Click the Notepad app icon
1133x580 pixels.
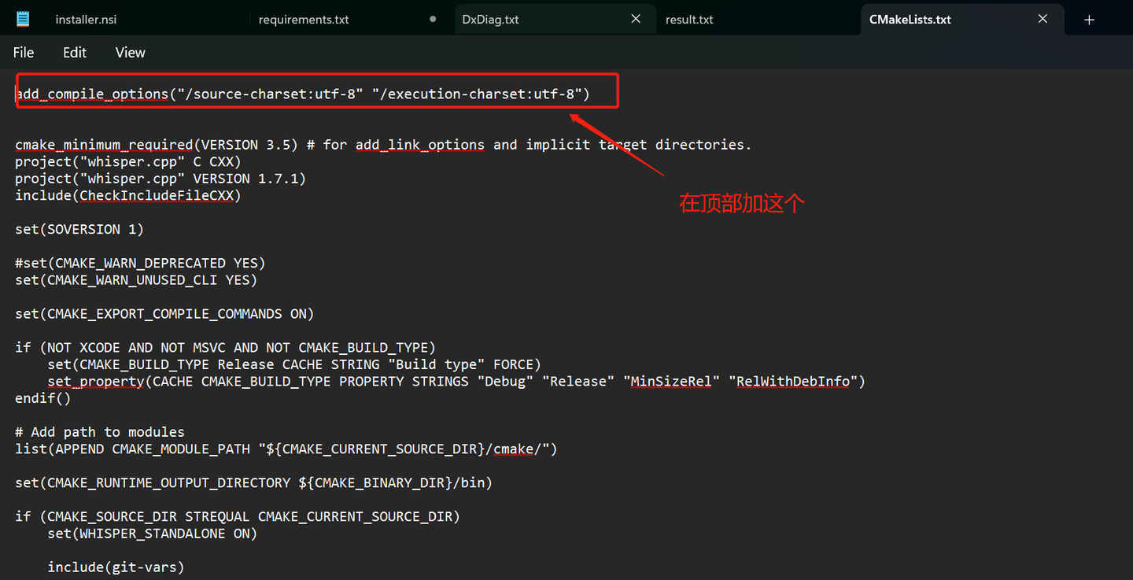[x=23, y=19]
